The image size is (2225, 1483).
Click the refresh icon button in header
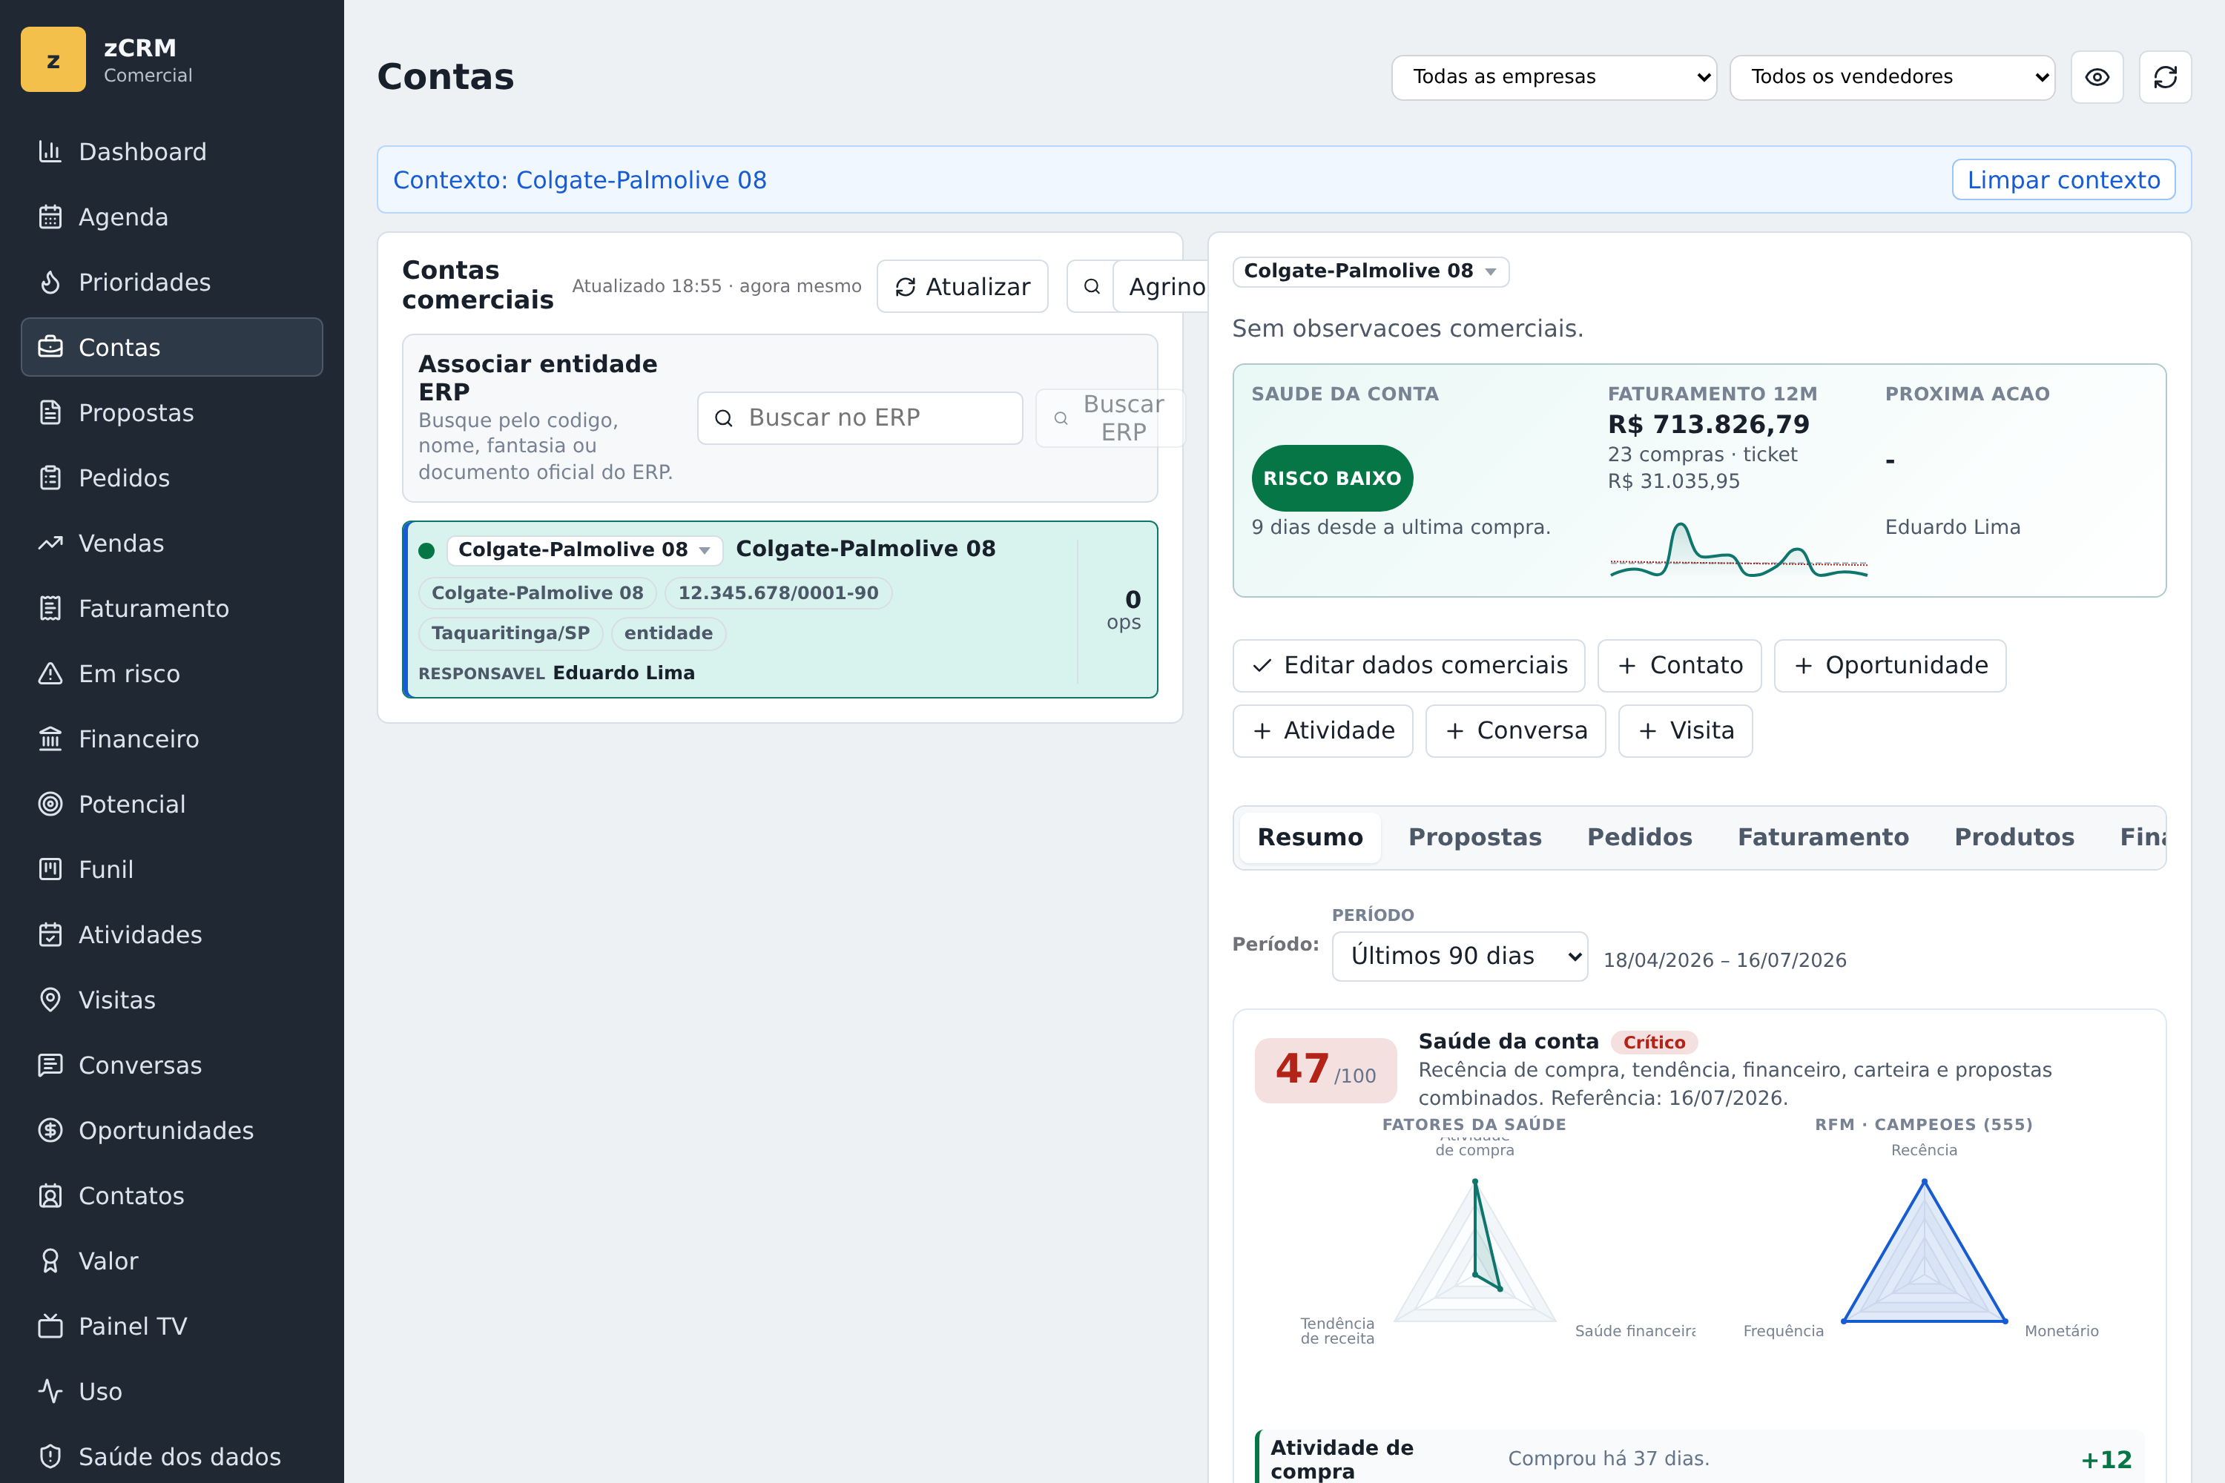click(2164, 76)
